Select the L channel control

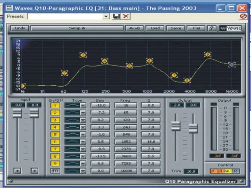[x=214, y=171]
